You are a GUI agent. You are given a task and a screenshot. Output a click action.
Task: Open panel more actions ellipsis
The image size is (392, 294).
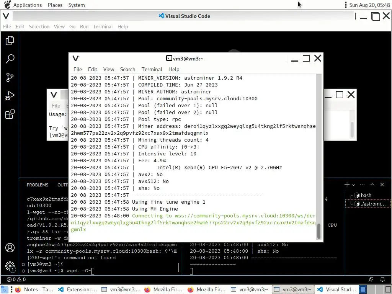(x=362, y=185)
